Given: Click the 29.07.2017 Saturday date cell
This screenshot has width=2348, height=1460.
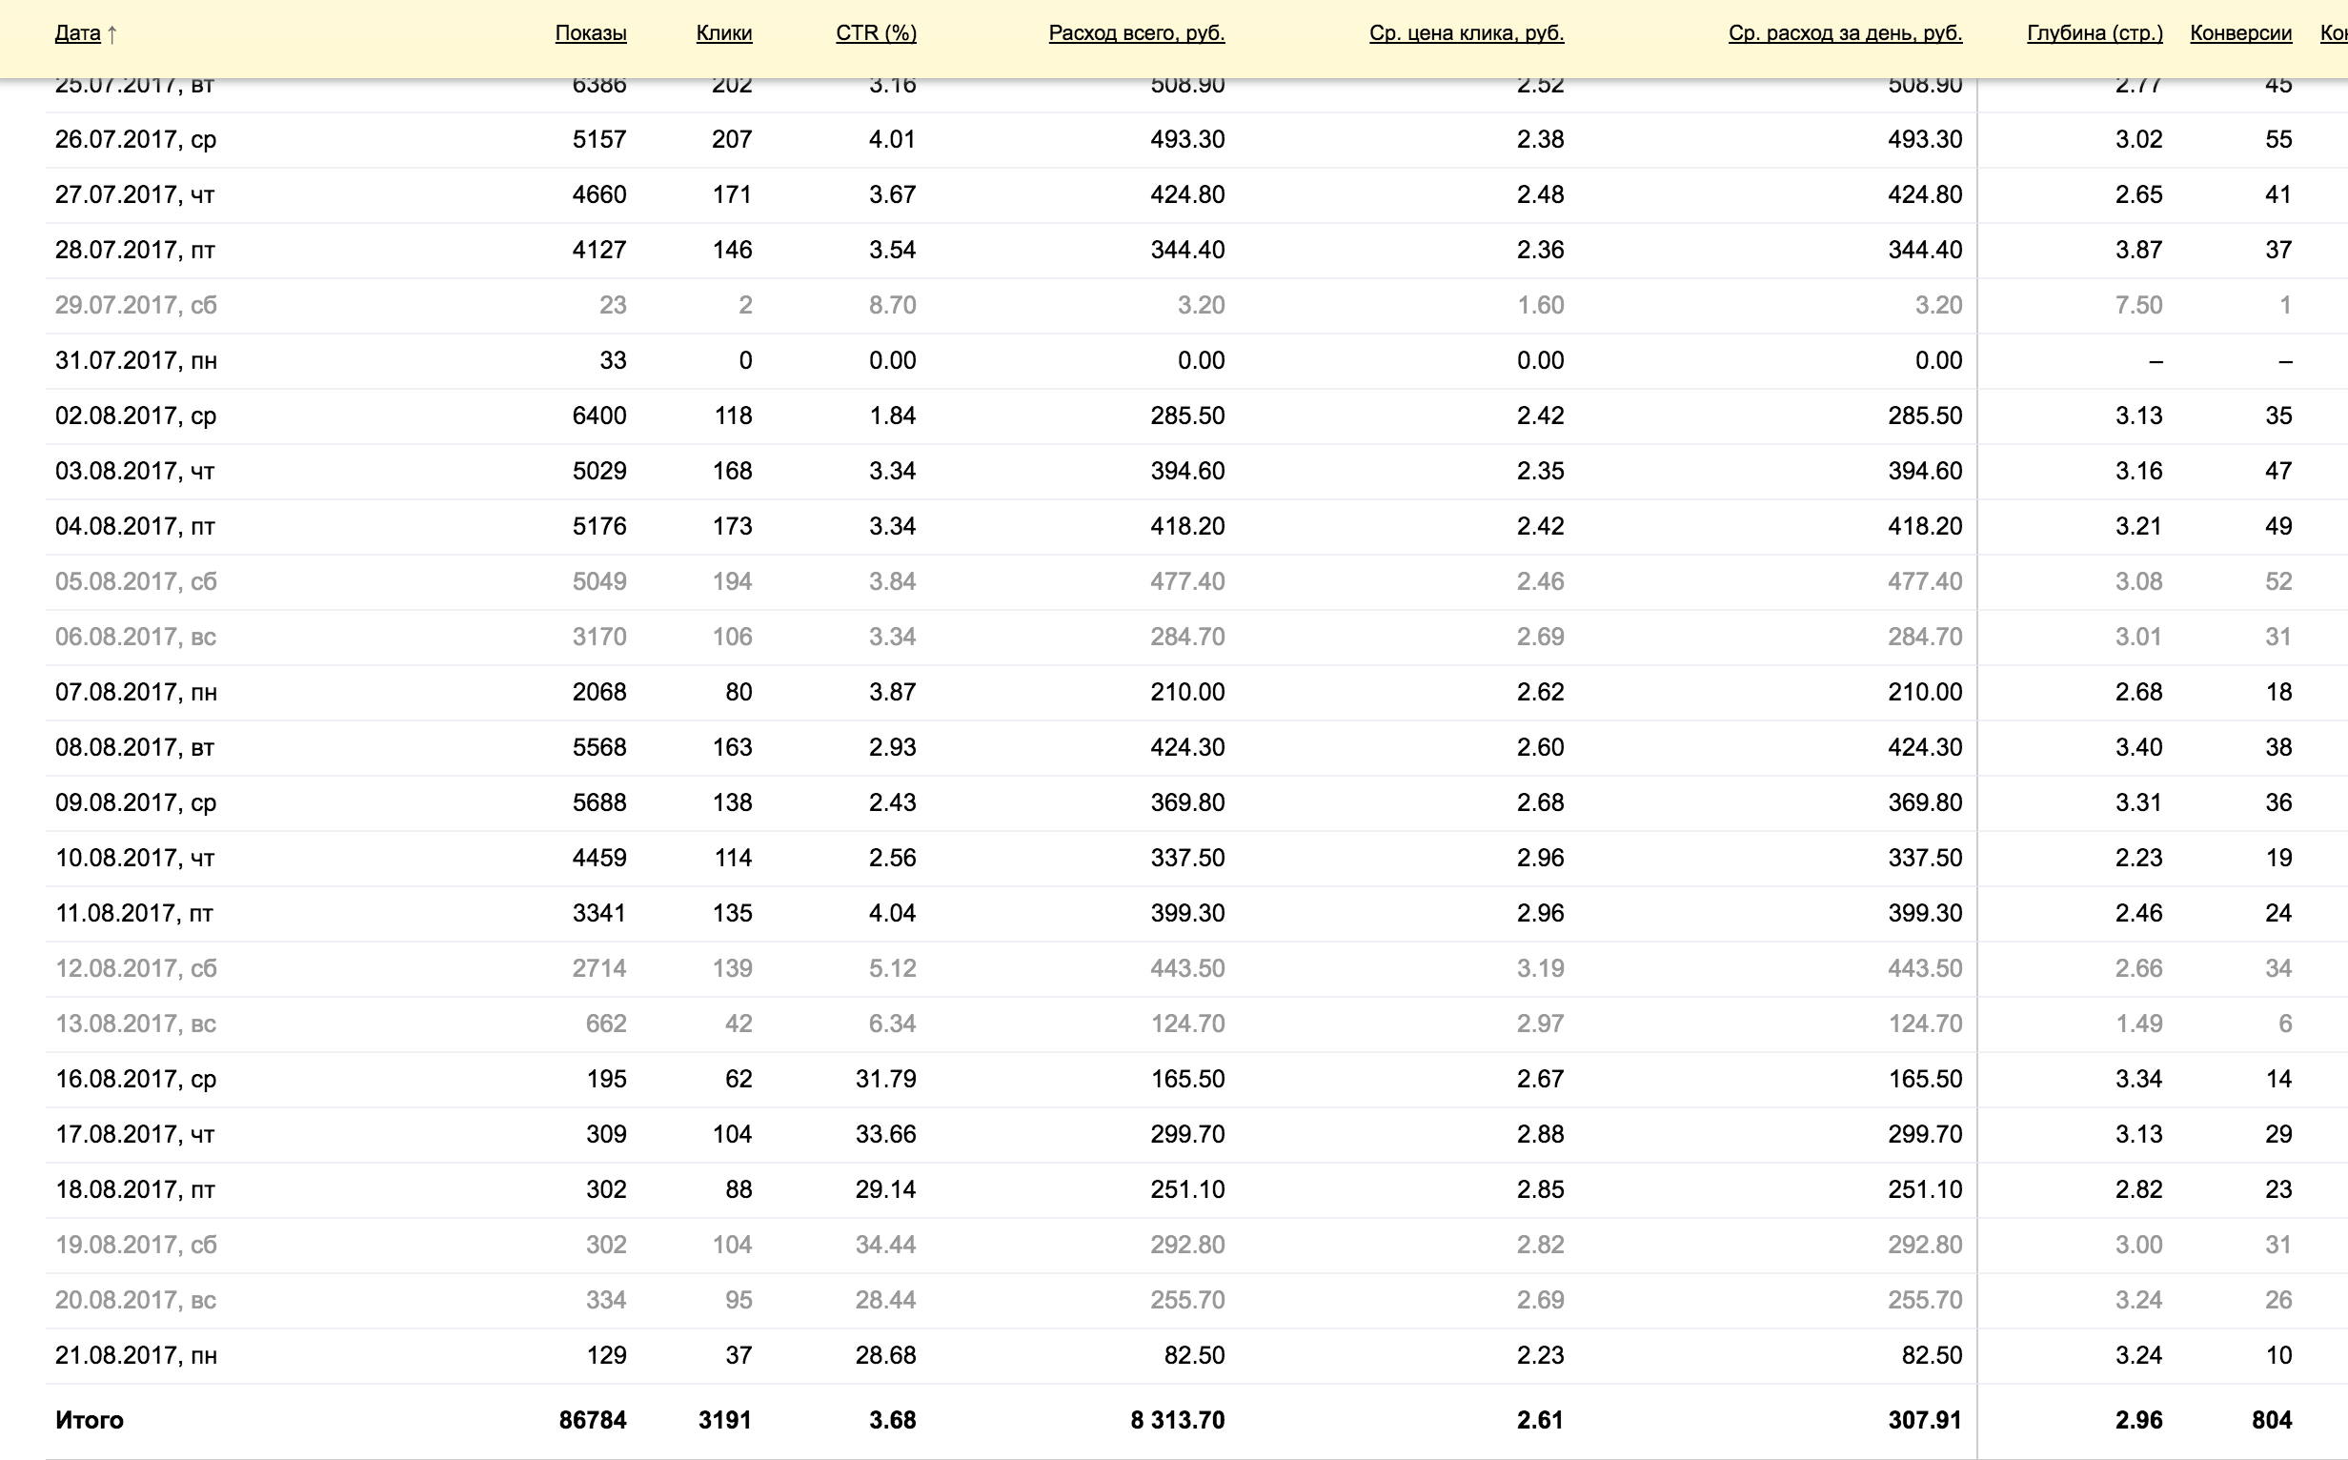Looking at the screenshot, I should [135, 305].
